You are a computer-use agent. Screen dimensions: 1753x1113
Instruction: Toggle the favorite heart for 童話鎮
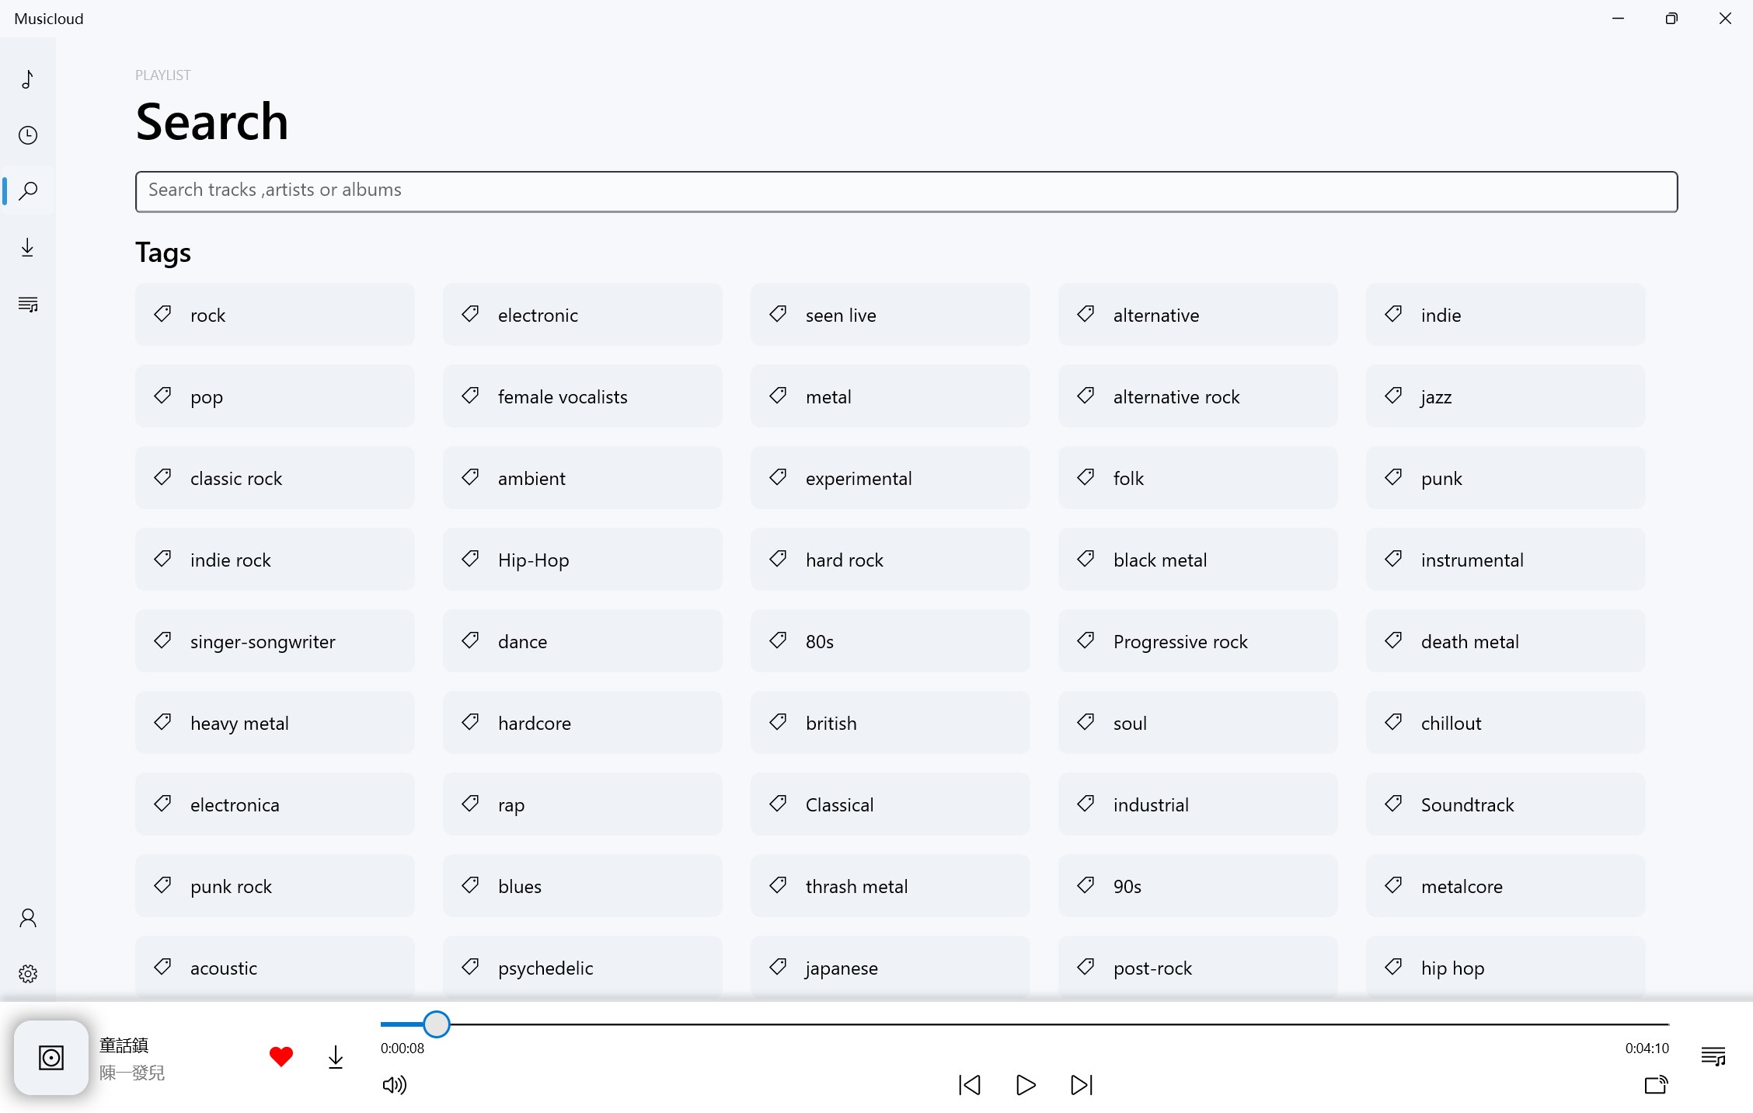281,1056
